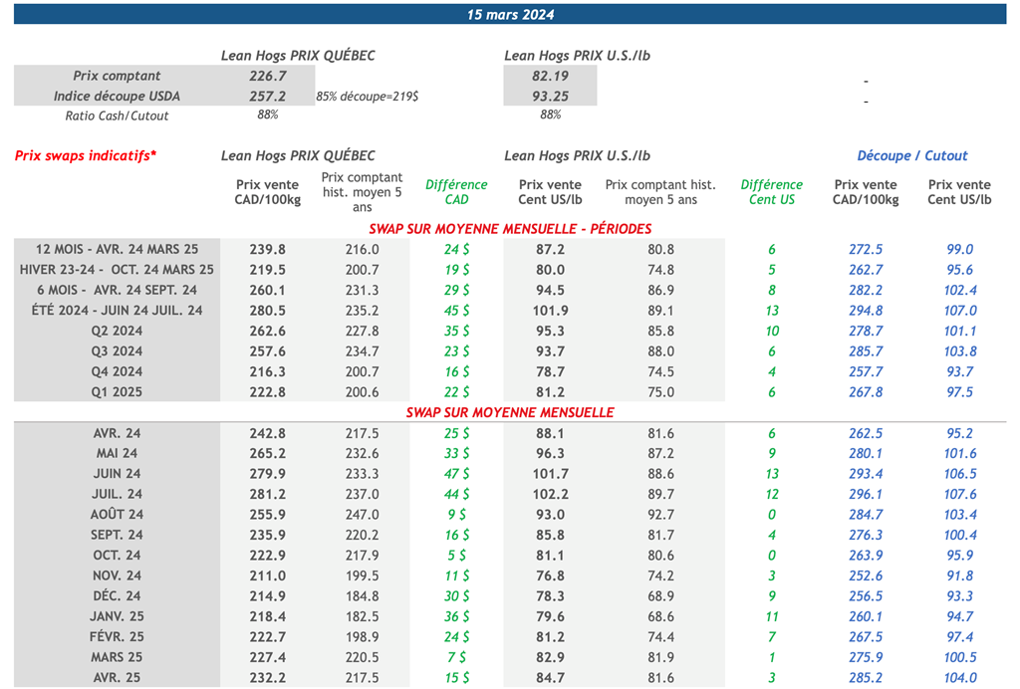Select the AOÛT 24 row label
1020x689 pixels.
coord(117,515)
